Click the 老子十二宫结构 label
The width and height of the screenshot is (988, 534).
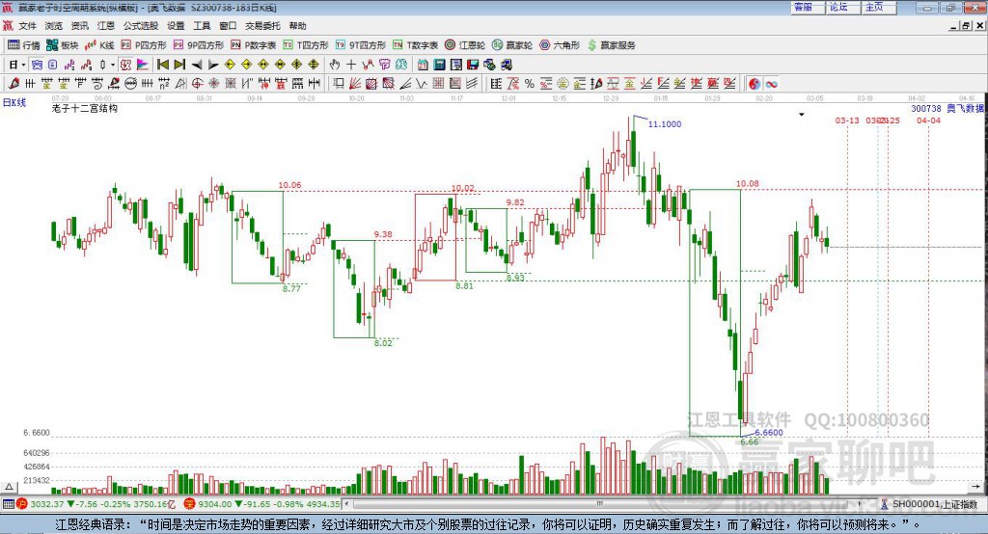click(85, 108)
